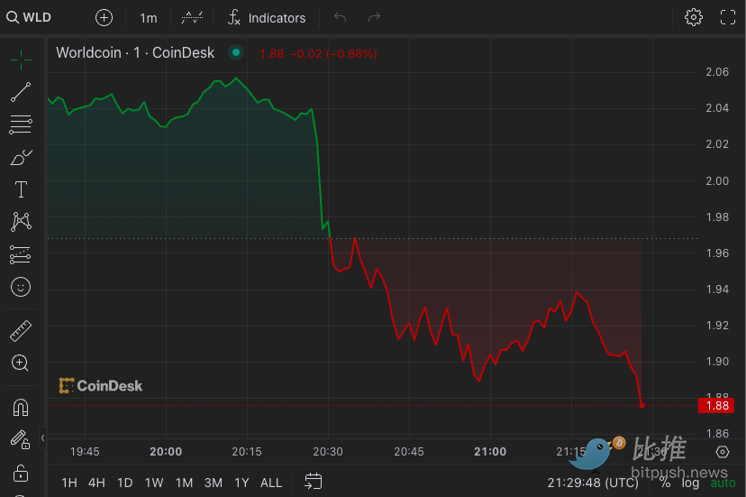Select the ALL time range

(x=271, y=483)
